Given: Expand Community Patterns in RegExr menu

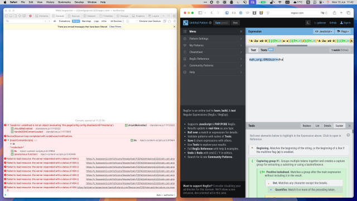Looking at the screenshot, I should tap(213, 65).
